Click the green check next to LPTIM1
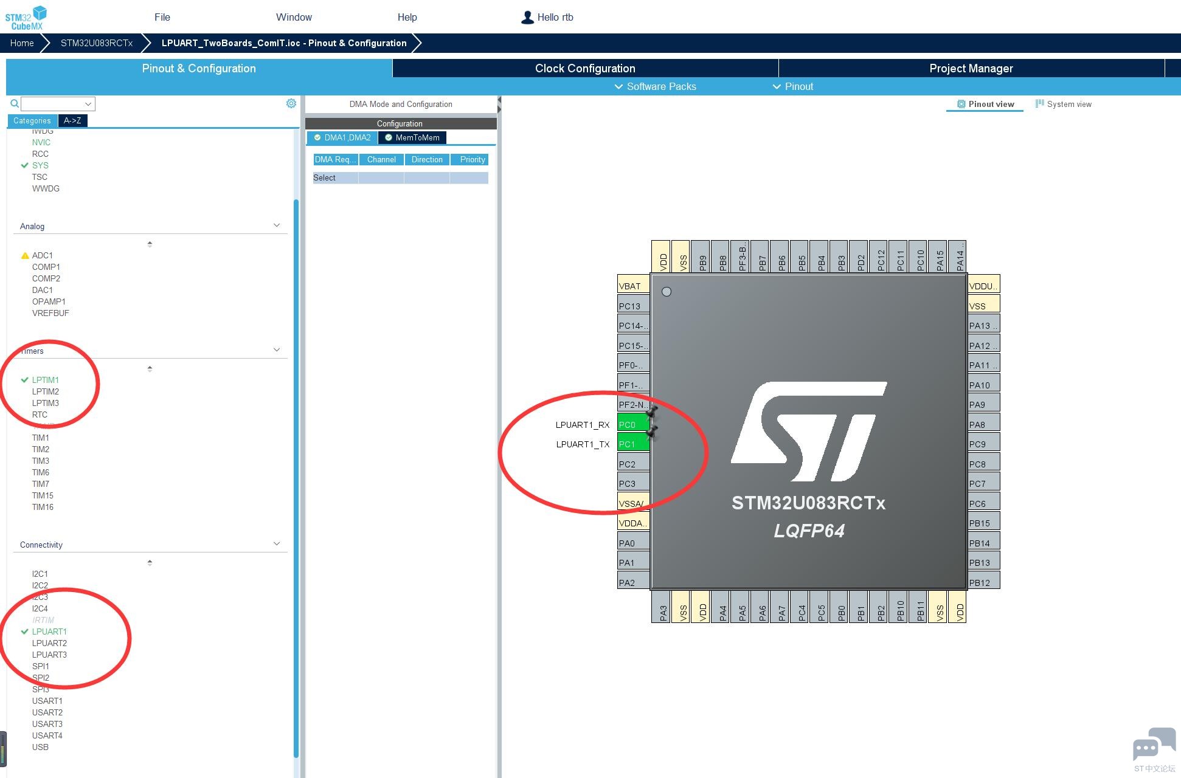This screenshot has height=778, width=1181. click(x=25, y=380)
